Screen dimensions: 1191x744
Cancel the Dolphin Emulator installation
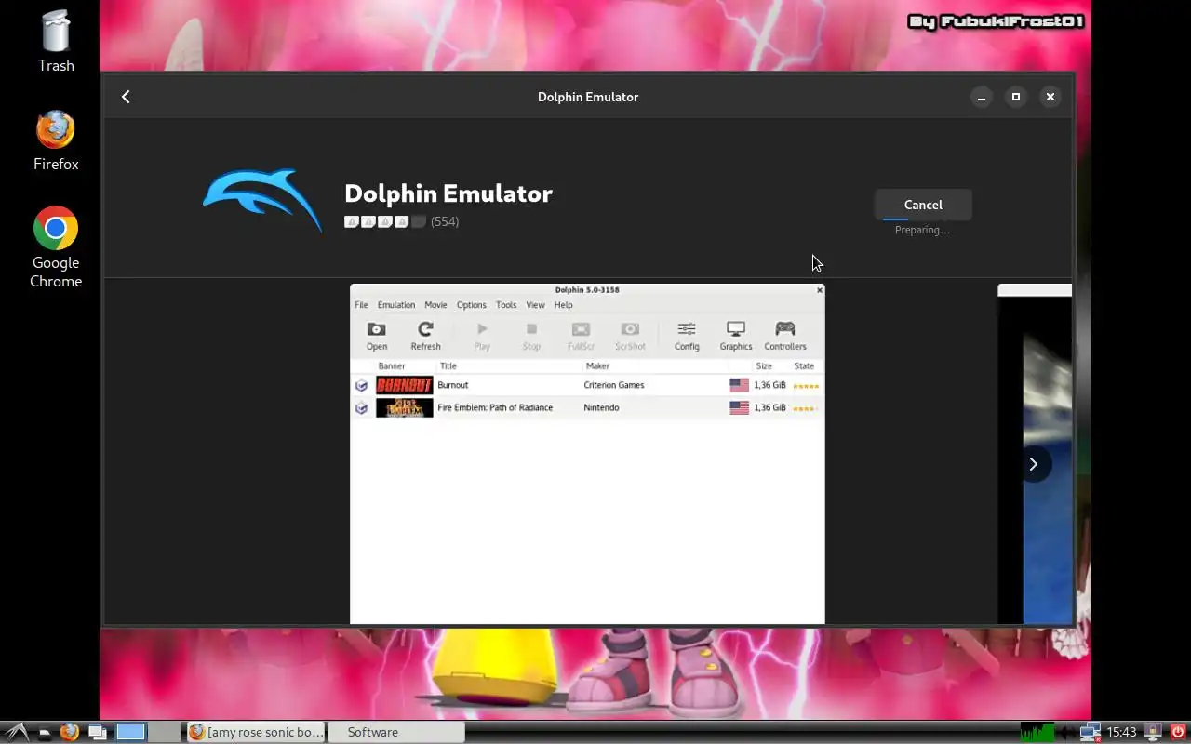[923, 205]
